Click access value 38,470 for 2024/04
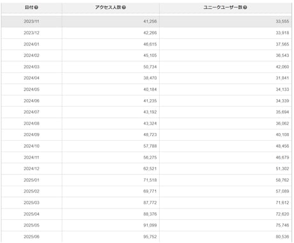Image resolution: width=294 pixels, height=243 pixels. tap(150, 78)
